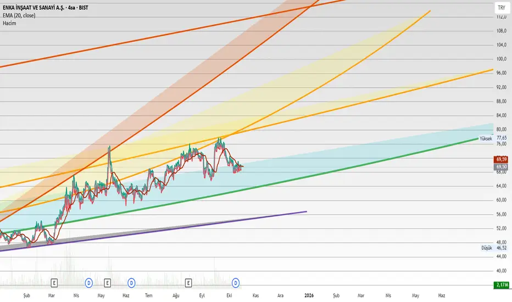512x302 pixels.
Task: Open the D dividend marker near Nis
Action: [x=89, y=283]
